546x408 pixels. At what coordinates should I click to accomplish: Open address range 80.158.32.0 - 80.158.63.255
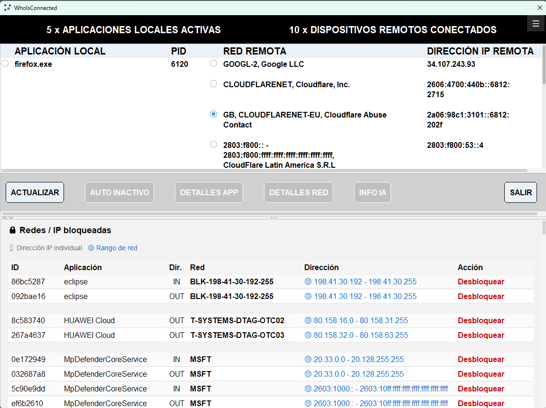[361, 335]
